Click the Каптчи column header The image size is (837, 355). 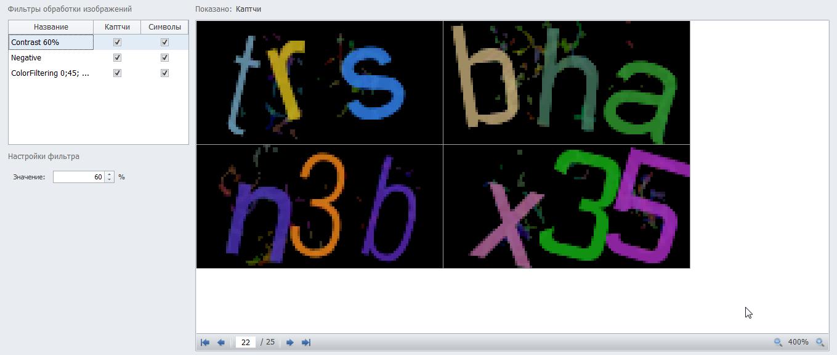117,27
